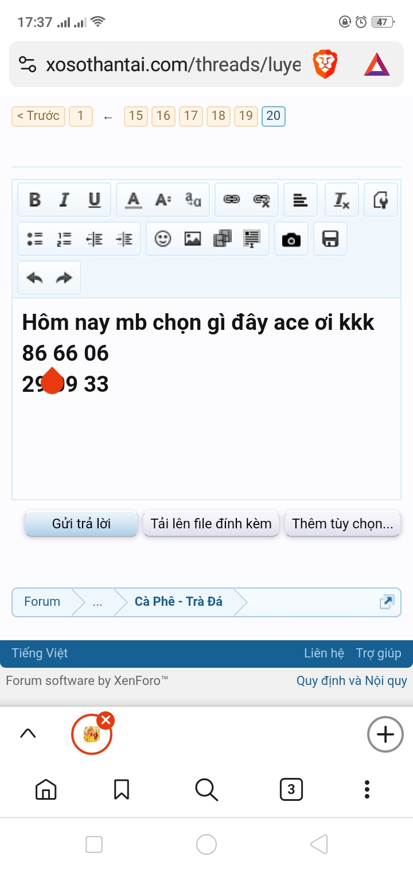
Task: Undo the last edit
Action: click(x=35, y=278)
